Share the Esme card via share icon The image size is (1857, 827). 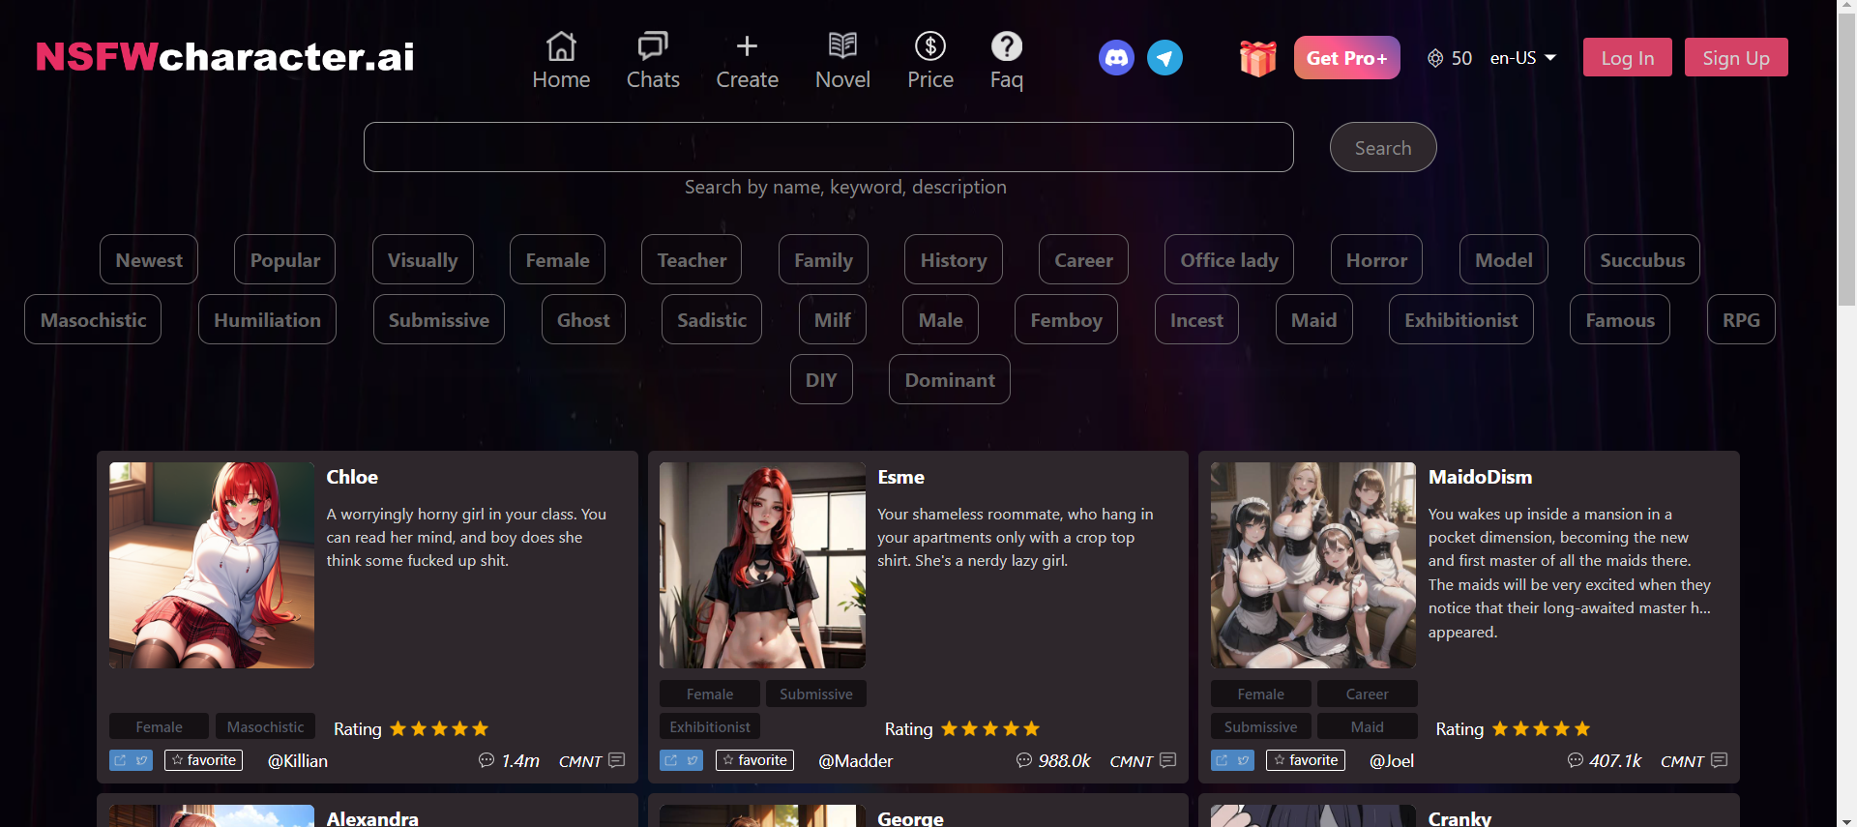pos(670,760)
